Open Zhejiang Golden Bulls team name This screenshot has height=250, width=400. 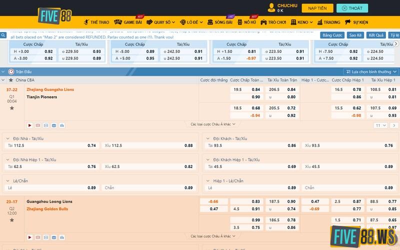click(47, 209)
